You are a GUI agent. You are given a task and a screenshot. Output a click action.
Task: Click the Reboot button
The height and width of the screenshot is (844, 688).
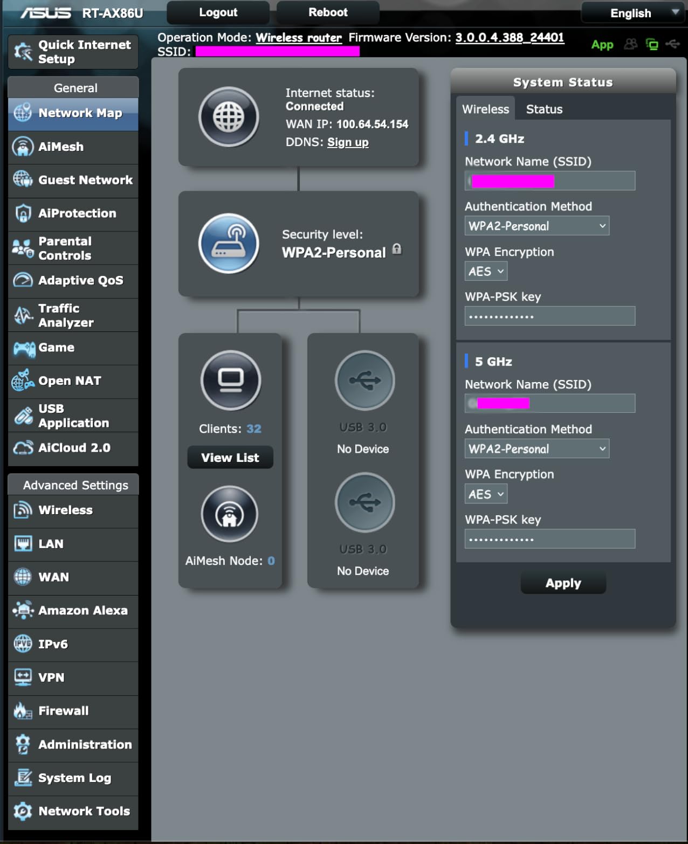(x=328, y=12)
